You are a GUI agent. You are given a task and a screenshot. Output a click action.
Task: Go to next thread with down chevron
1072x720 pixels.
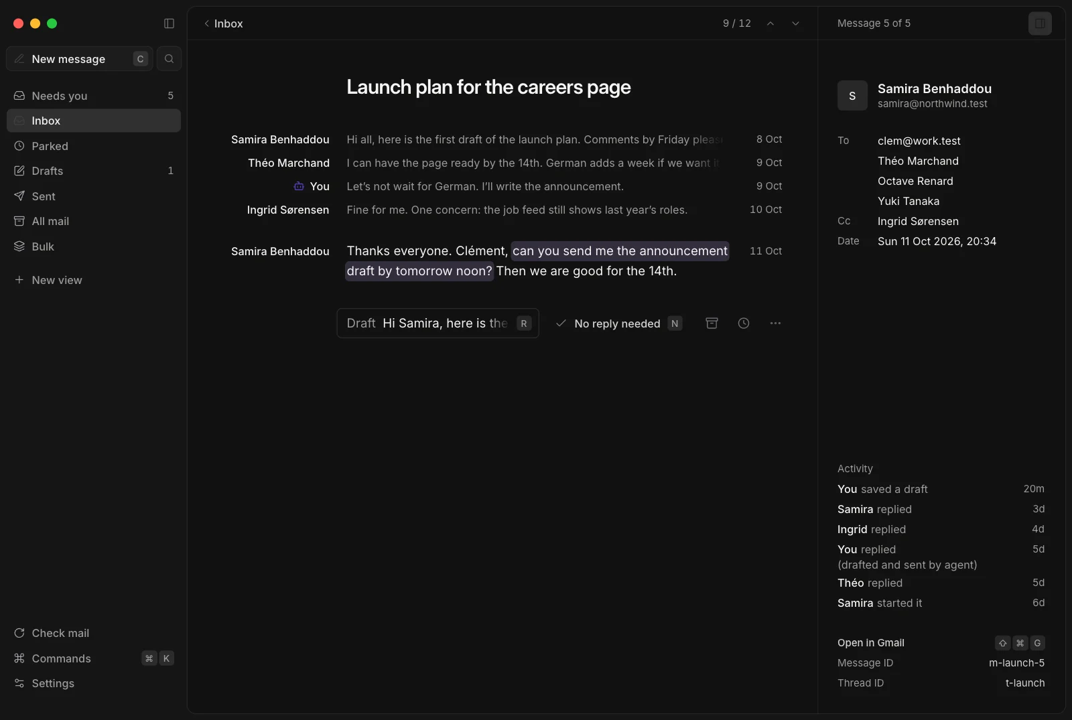[795, 23]
